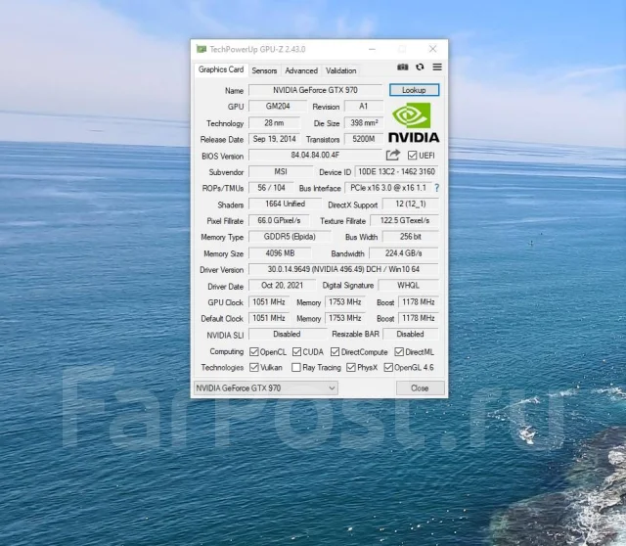626x546 pixels.
Task: Click the Release Date value Sep 19, 2014
Action: coord(275,139)
